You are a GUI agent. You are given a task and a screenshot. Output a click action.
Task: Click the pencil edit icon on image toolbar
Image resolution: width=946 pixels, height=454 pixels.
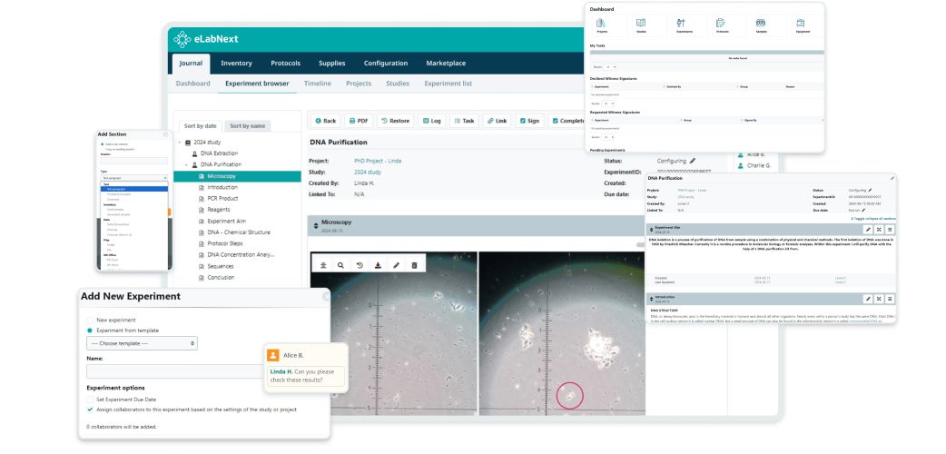[x=396, y=264]
